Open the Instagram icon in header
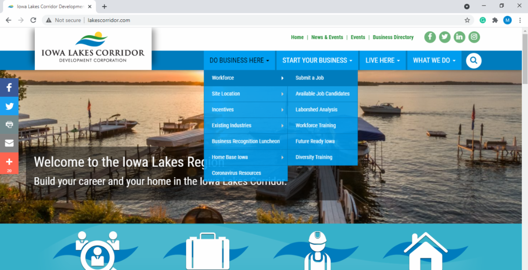 pyautogui.click(x=474, y=37)
